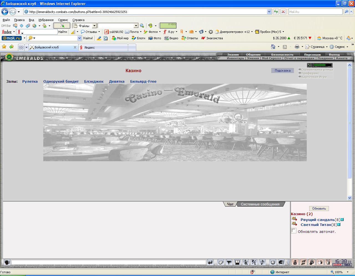
Task: Toggle the Обновлять автомат checkbox
Action: [294, 231]
